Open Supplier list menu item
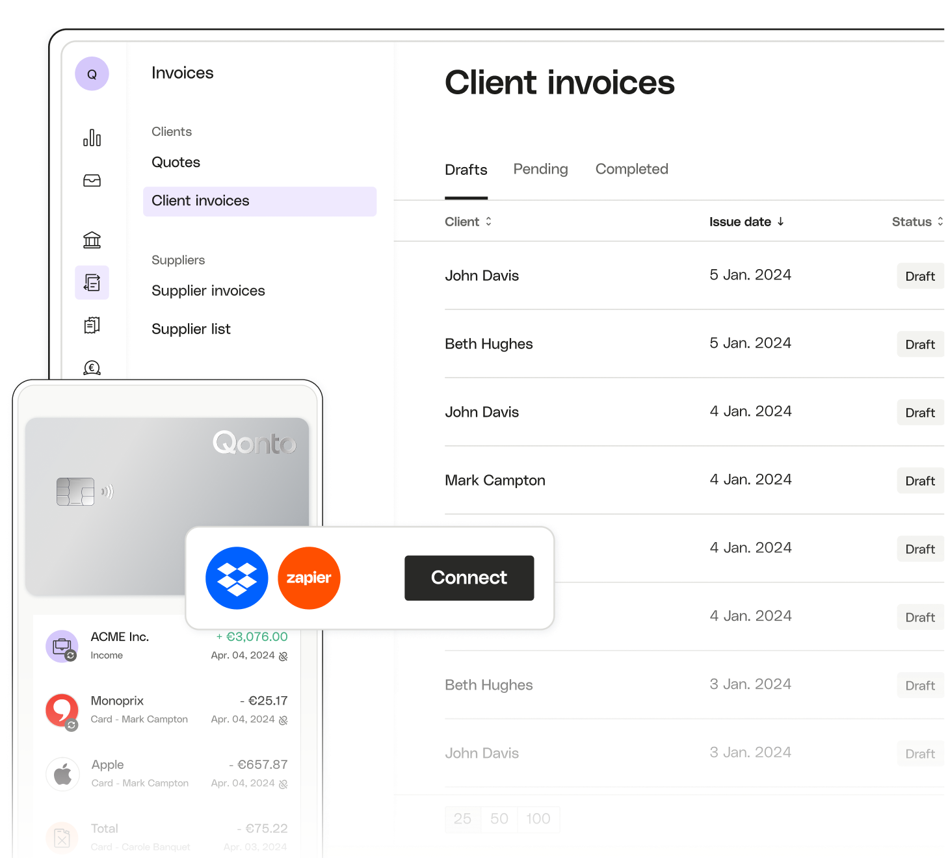This screenshot has height=858, width=948. coord(191,329)
